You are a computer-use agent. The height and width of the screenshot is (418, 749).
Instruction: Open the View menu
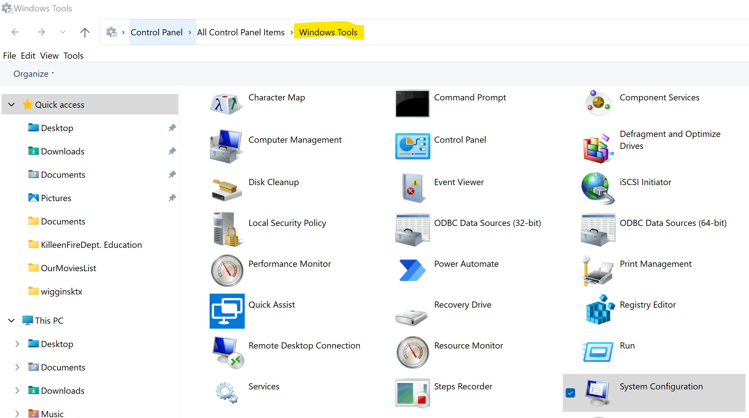[49, 55]
